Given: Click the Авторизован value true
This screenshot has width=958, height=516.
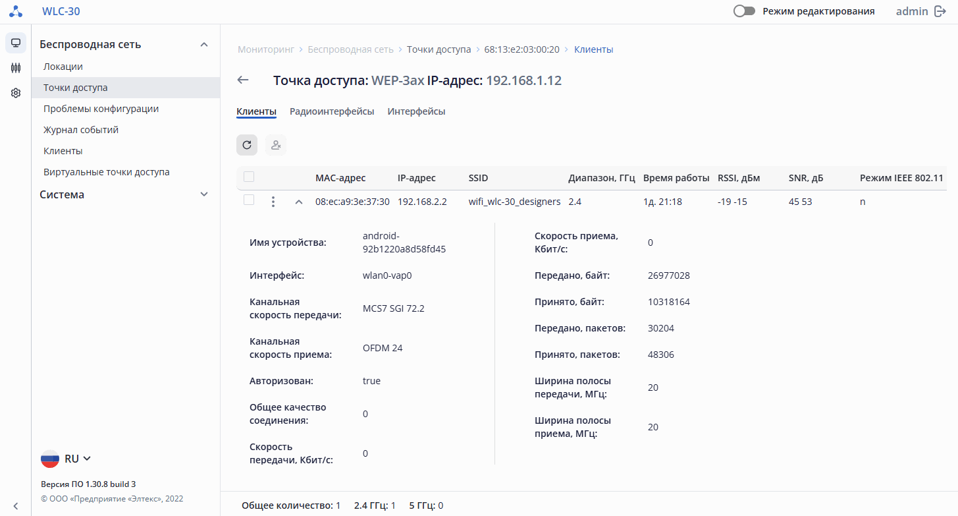Looking at the screenshot, I should (x=372, y=381).
